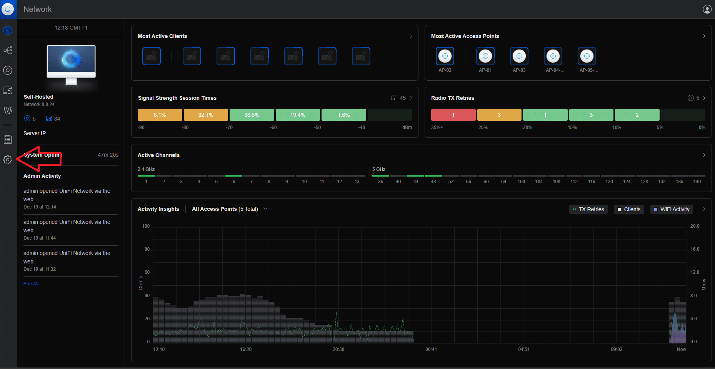Screen dimensions: 715x369
Task: Click the console computer thumbnail image
Action: 71,66
